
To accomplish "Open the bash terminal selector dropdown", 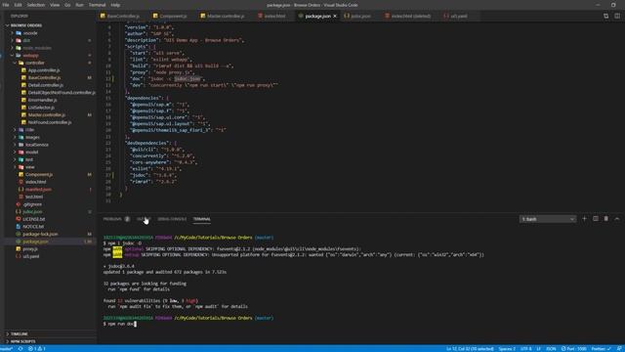I will click(548, 219).
